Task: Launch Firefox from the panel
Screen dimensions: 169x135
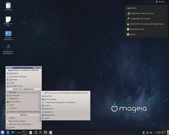Action: (x=45, y=132)
